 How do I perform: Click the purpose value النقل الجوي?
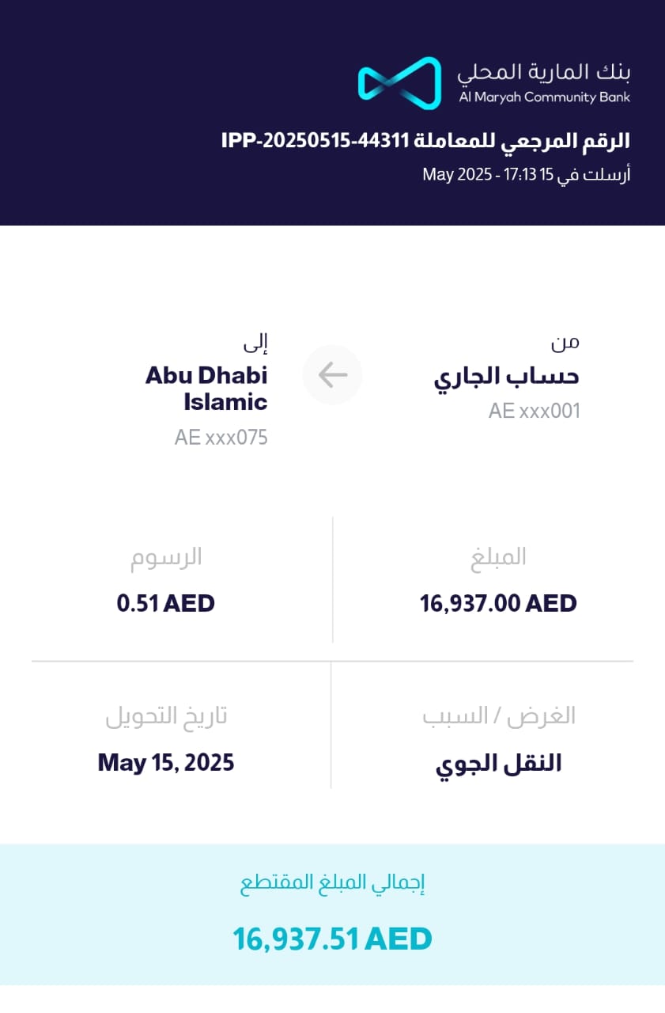(x=498, y=764)
